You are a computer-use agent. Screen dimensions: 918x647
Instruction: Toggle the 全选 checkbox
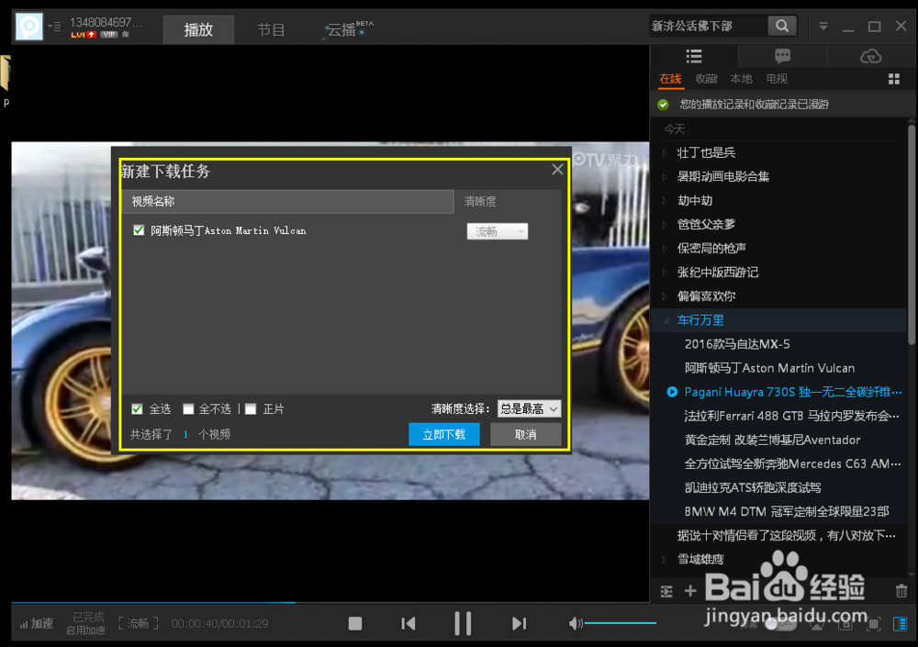coord(137,408)
